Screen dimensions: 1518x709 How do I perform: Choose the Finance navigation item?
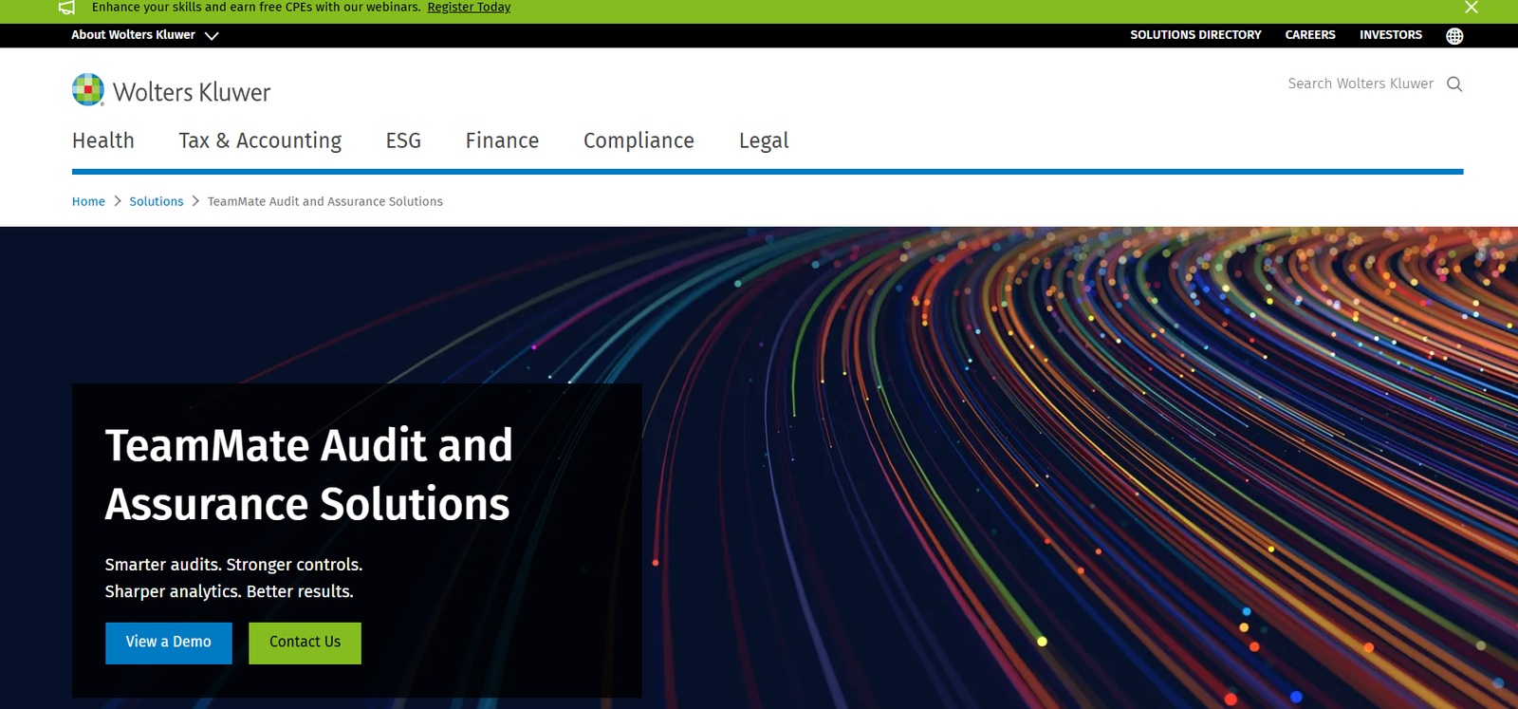[502, 140]
